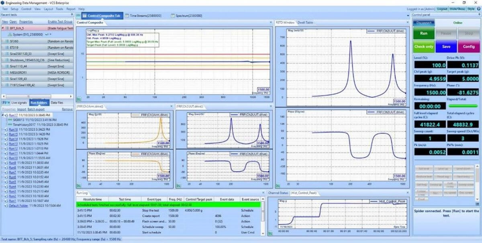482x243 pixels.
Task: Click the Hide/Show button
Action: 457,9
